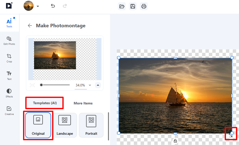
Task: Click the bottom-right corner resize handle
Action: click(232, 133)
